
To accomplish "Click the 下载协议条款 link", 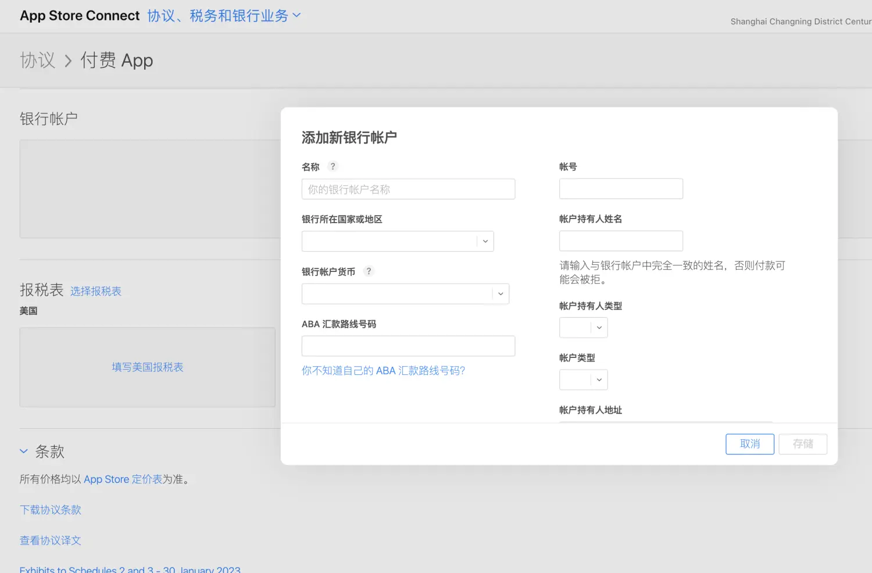I will point(51,510).
